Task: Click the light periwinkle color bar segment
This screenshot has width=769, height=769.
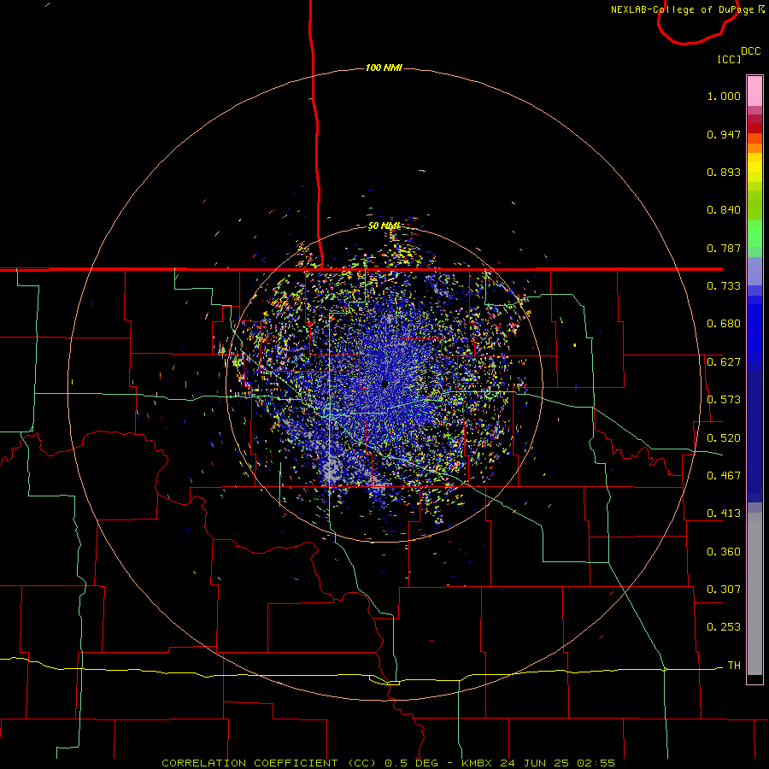Action: 754,271
